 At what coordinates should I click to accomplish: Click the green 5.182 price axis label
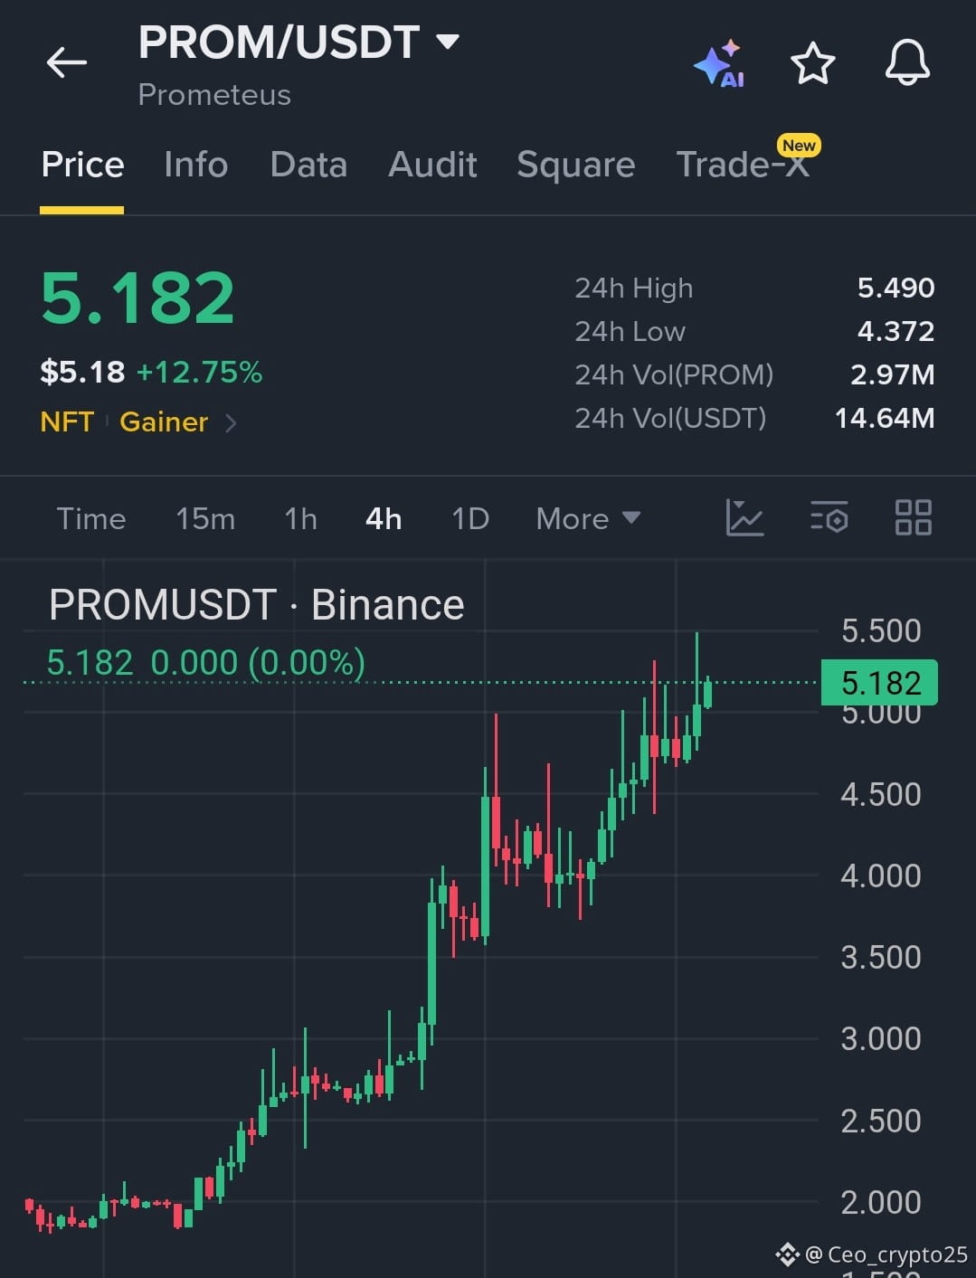click(879, 683)
